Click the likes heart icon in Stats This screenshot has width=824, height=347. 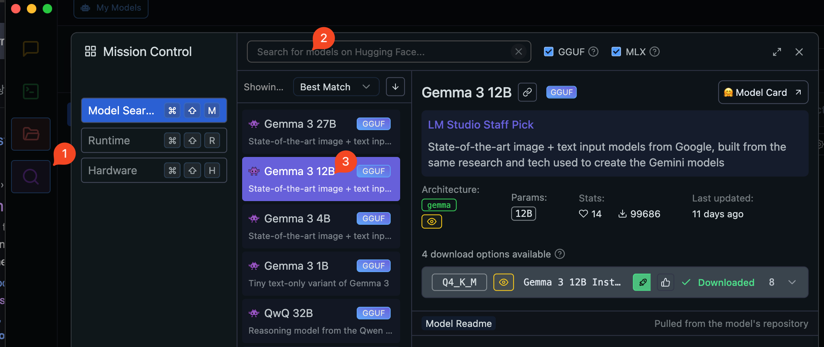[x=583, y=214]
